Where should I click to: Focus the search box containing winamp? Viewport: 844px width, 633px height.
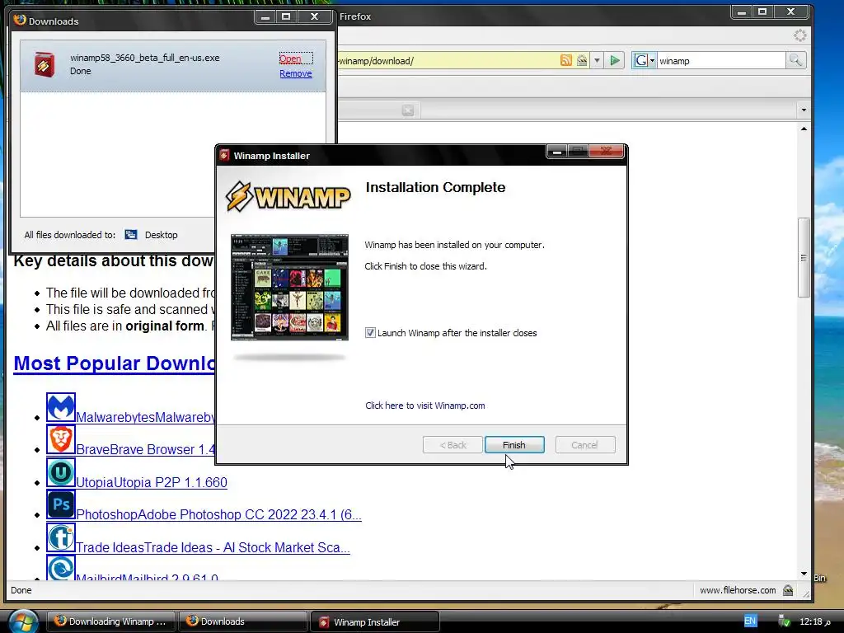pos(721,61)
